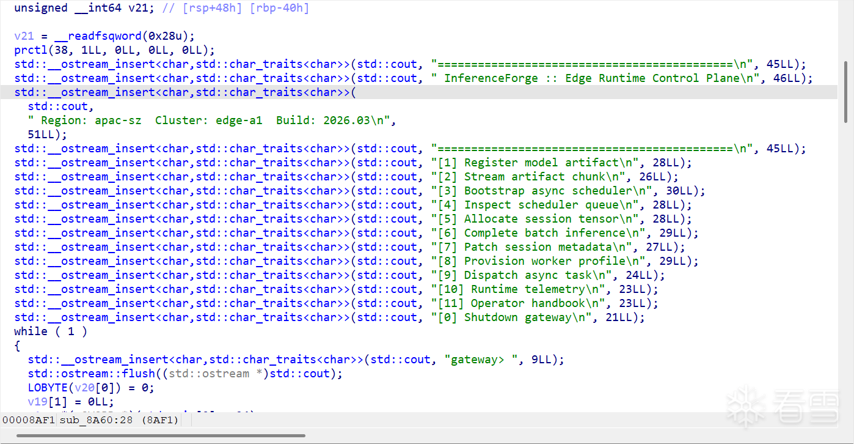
Task: Click the "[6] Complete batch inference" string
Action: (x=541, y=233)
